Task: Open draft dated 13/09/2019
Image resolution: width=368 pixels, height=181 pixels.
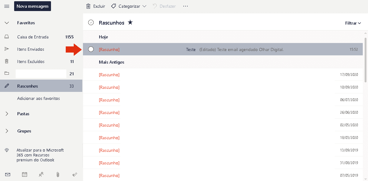Action: 223,150
